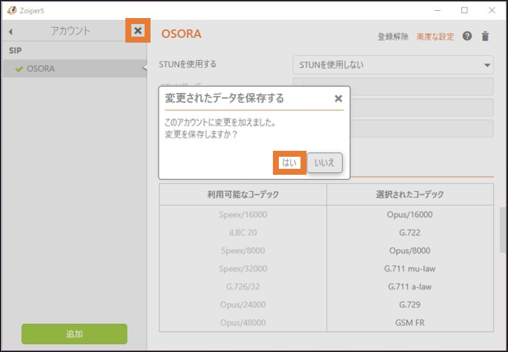Screen dimensions: 508x352
Task: Click the trash delete account icon
Action: pos(485,36)
